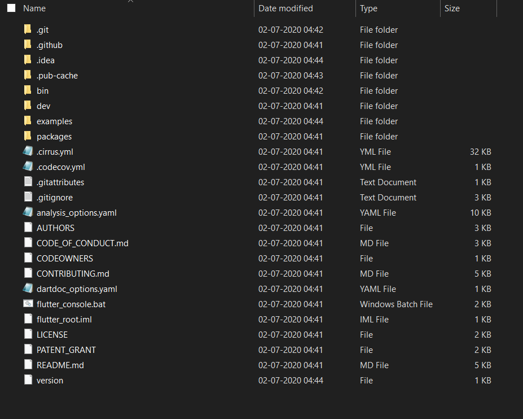
Task: Click the CODEOWNERS file icon
Action: click(x=28, y=258)
